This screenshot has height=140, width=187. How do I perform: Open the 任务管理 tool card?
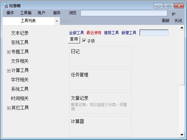tap(100, 80)
